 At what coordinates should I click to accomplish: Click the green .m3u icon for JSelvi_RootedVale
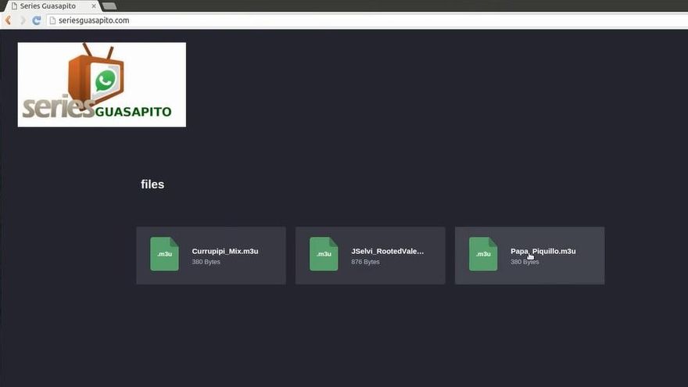[324, 254]
